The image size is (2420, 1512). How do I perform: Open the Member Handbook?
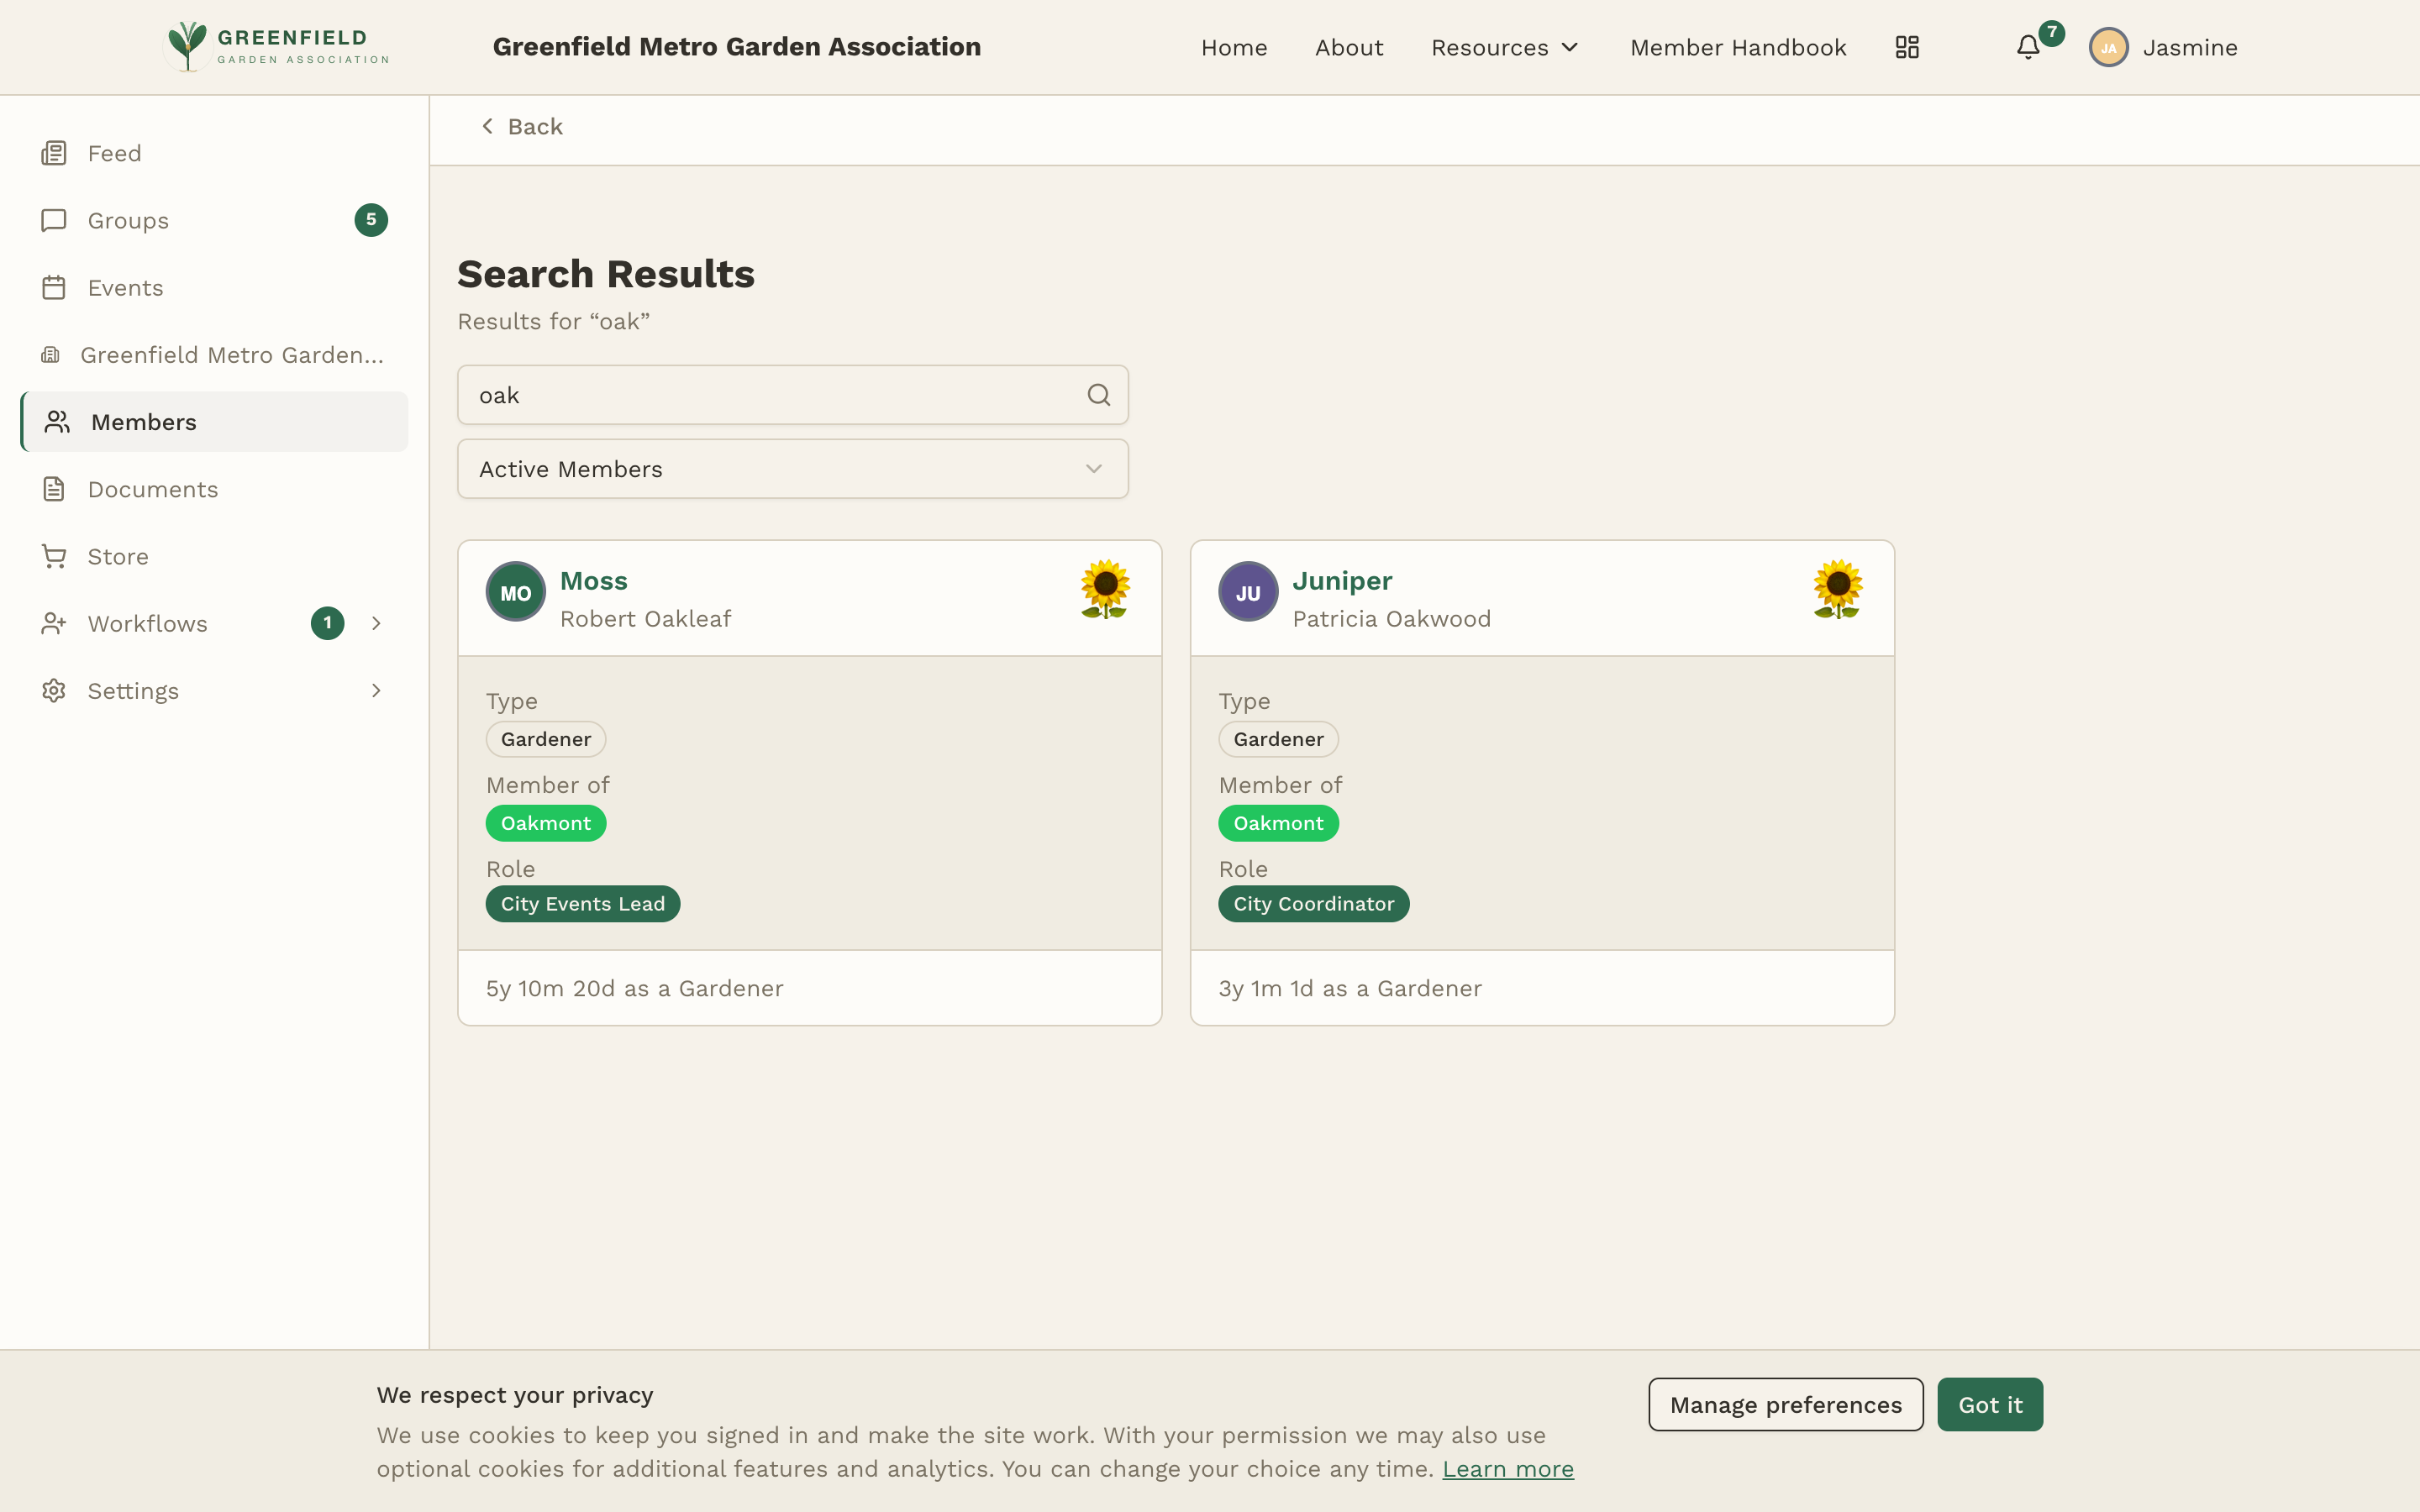[x=1737, y=47]
